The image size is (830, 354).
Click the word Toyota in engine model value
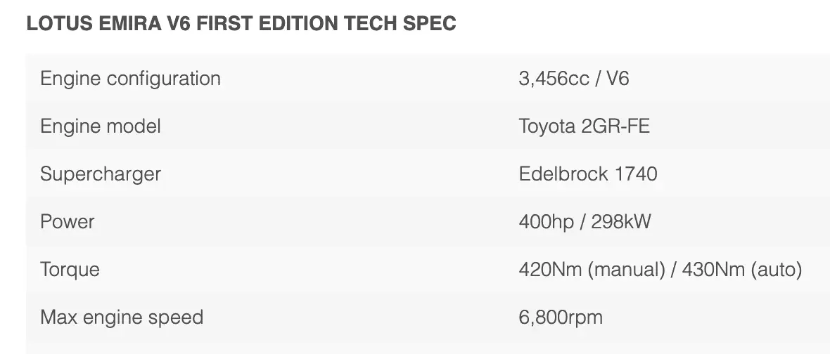(x=547, y=126)
